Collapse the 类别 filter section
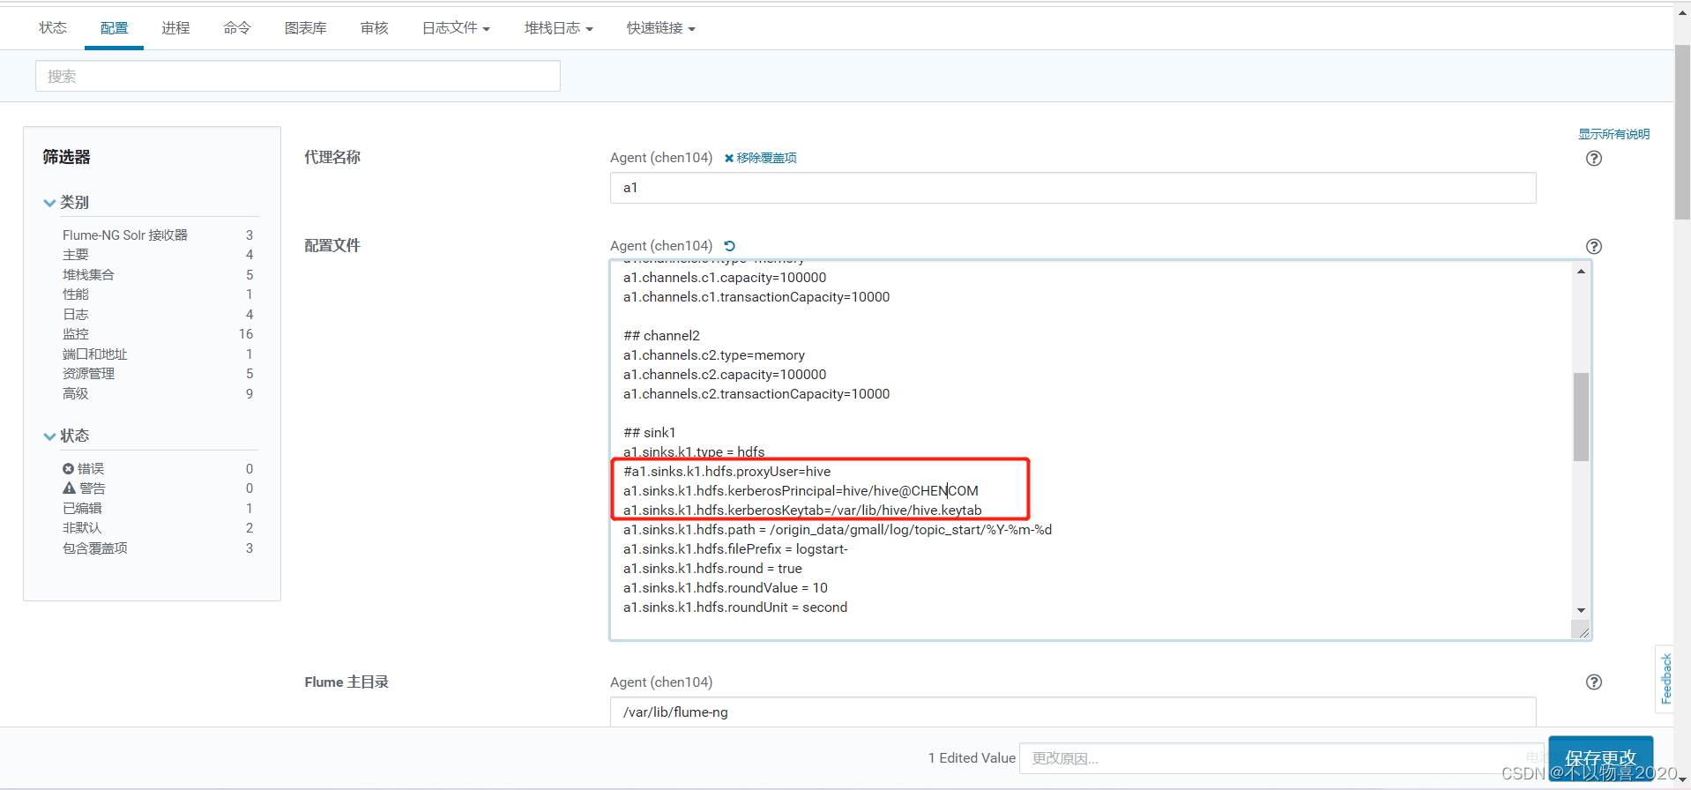Screen dimensions: 1691x790 pyautogui.click(x=66, y=203)
